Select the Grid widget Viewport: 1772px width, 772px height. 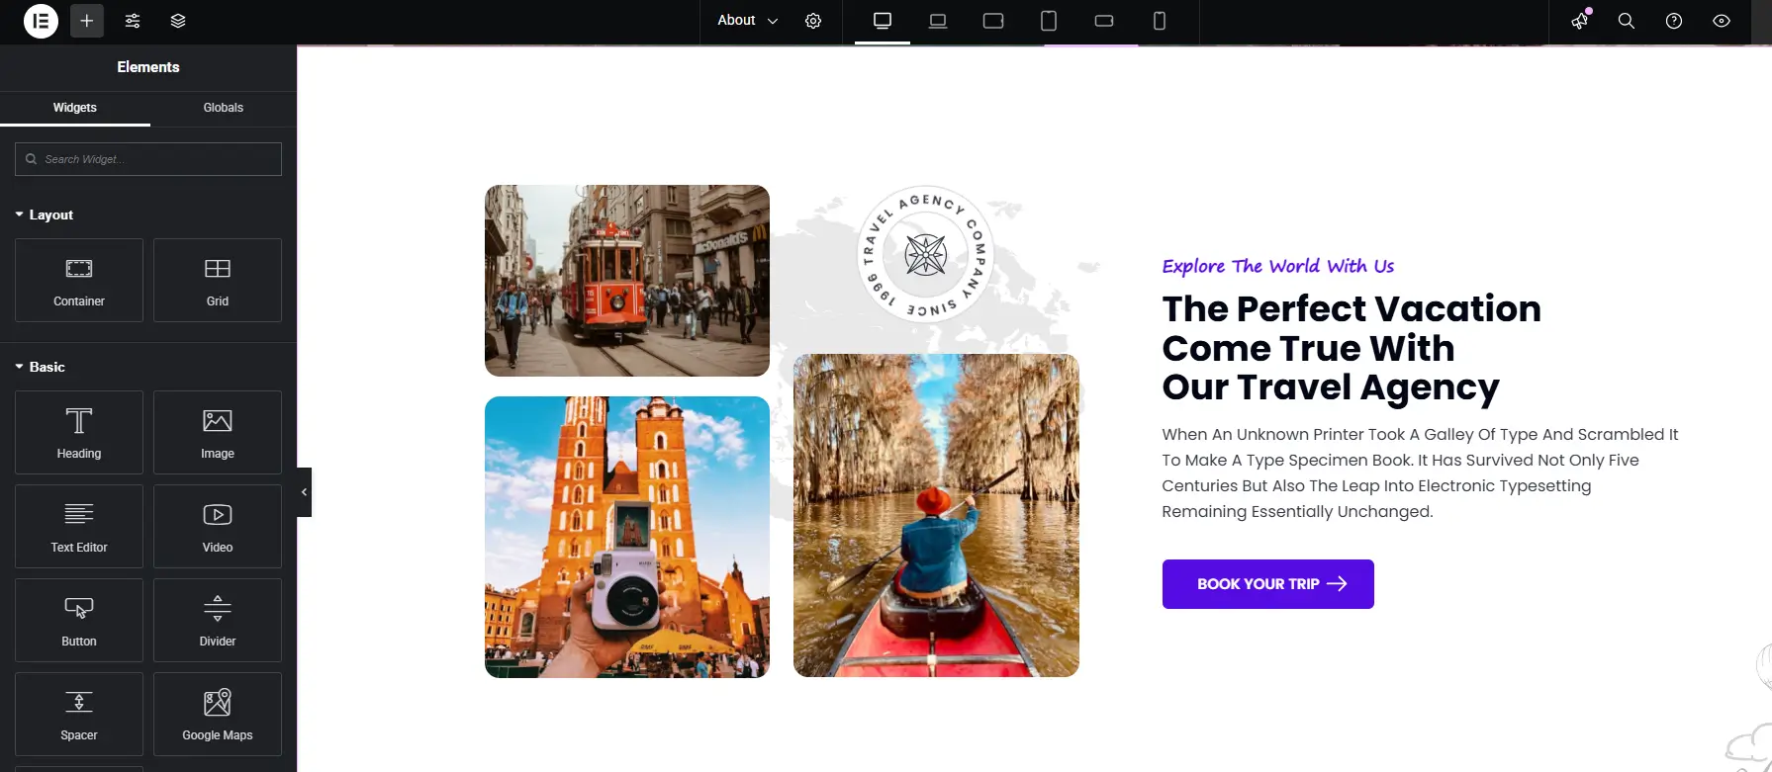click(218, 280)
